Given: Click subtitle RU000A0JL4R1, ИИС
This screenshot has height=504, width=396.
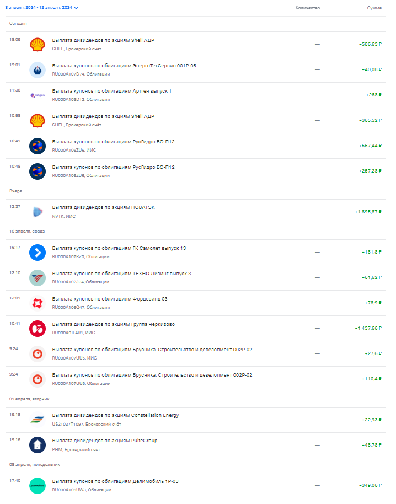Looking at the screenshot, I should (73, 333).
